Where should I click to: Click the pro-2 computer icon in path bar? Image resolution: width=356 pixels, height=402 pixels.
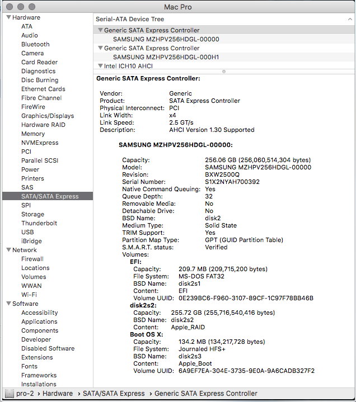click(x=10, y=393)
